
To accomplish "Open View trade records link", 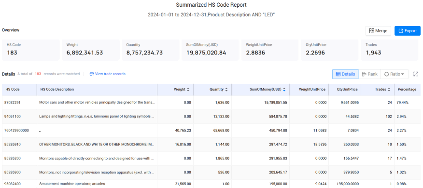I will pos(107,74).
